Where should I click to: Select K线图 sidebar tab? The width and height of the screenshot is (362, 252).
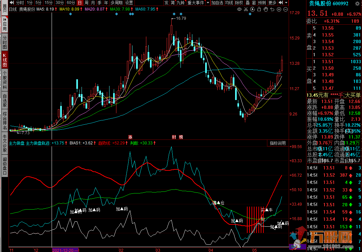coord(5,60)
